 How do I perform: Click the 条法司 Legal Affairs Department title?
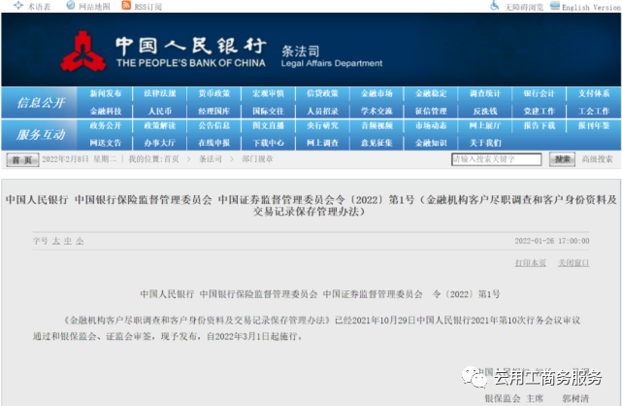pos(332,56)
